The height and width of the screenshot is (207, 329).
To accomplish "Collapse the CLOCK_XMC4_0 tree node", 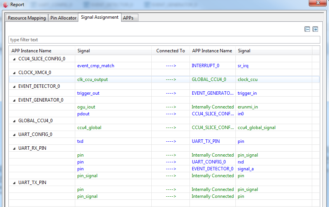I will (14, 73).
